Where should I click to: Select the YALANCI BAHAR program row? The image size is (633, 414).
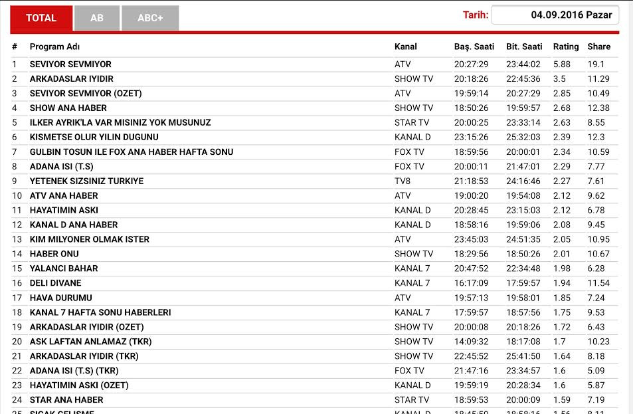pos(64,268)
